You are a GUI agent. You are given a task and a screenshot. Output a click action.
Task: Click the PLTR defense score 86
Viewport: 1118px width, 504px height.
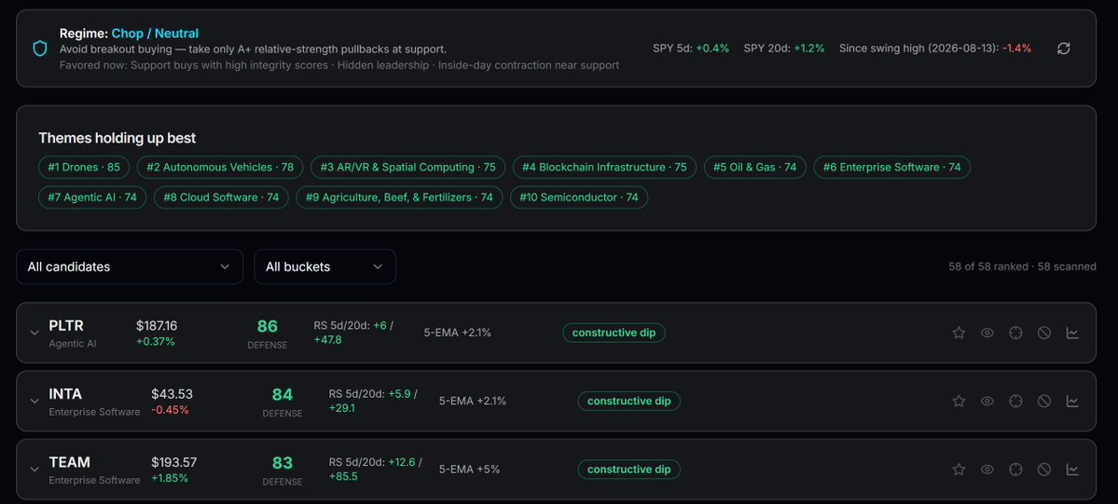pos(268,326)
